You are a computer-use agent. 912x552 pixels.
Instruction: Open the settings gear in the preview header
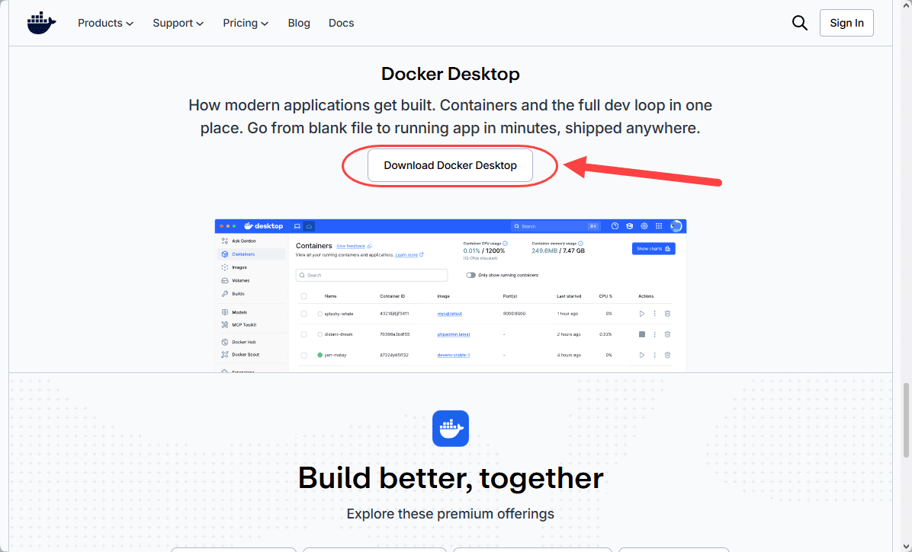tap(644, 226)
